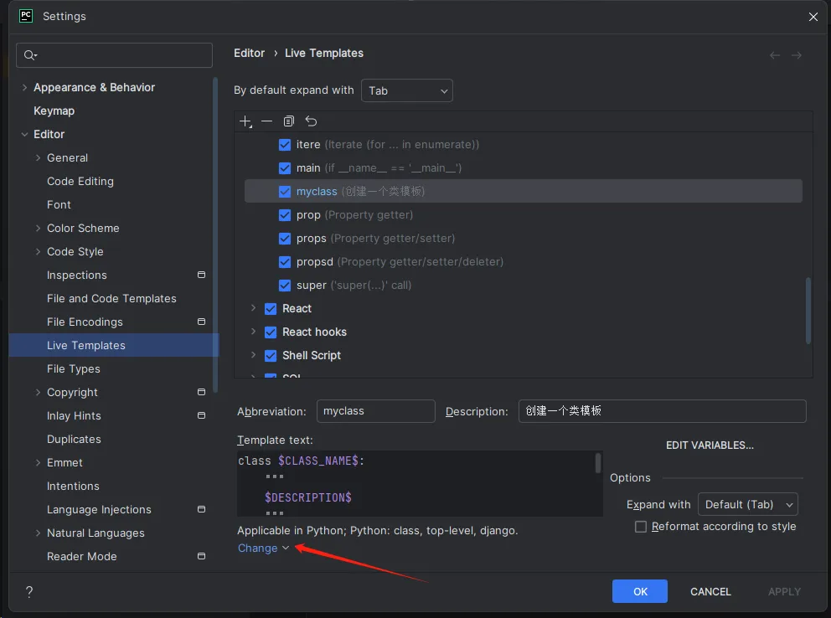The width and height of the screenshot is (831, 618).
Task: Click the settings search magnifier icon
Action: 30,55
